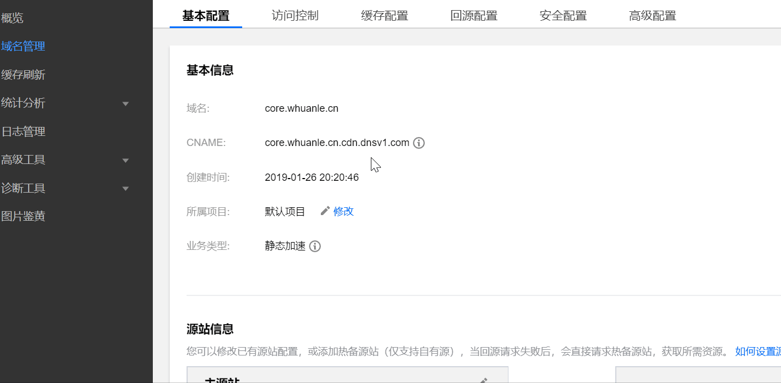Click the edit pencil on 主源站 panel

[x=483, y=381]
